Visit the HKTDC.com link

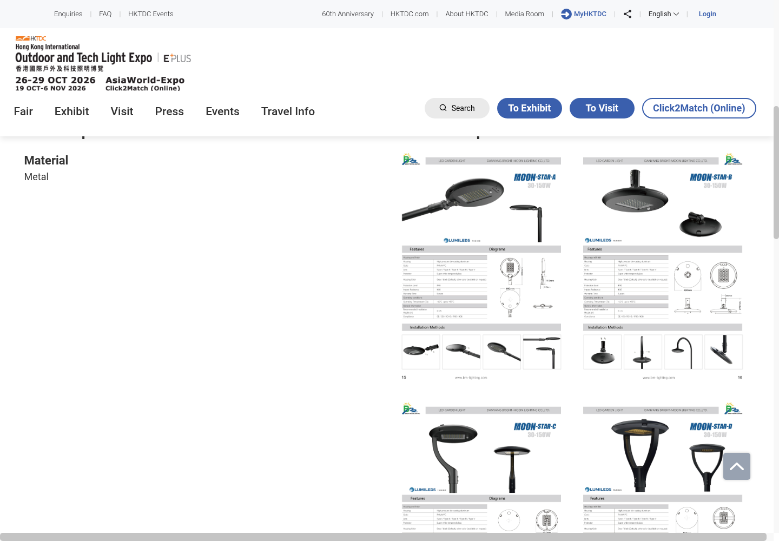pos(410,14)
